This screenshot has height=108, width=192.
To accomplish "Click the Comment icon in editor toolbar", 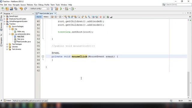I will [x=108, y=17].
